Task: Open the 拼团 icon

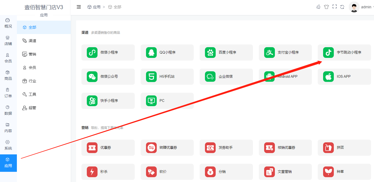Action: tap(328, 148)
